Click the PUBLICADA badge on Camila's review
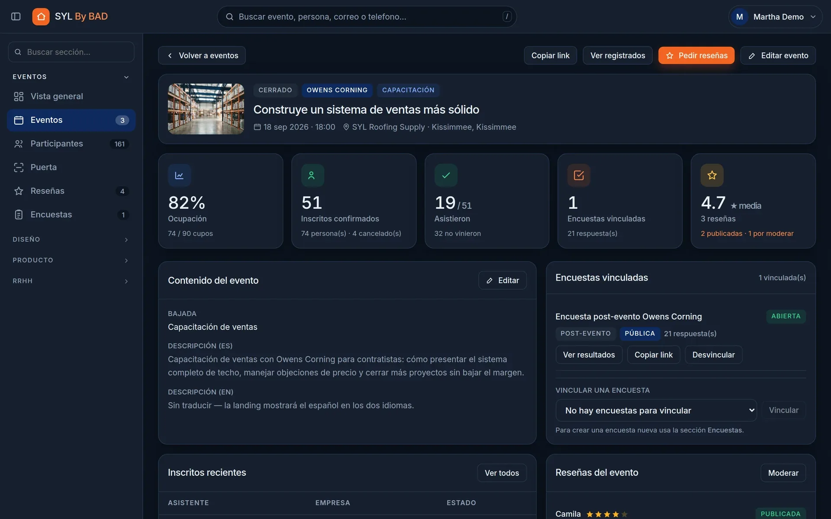Screen dimensions: 831x519 click(x=780, y=514)
